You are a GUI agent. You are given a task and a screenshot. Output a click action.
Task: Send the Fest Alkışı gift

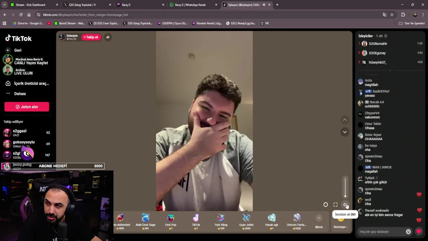point(221,221)
